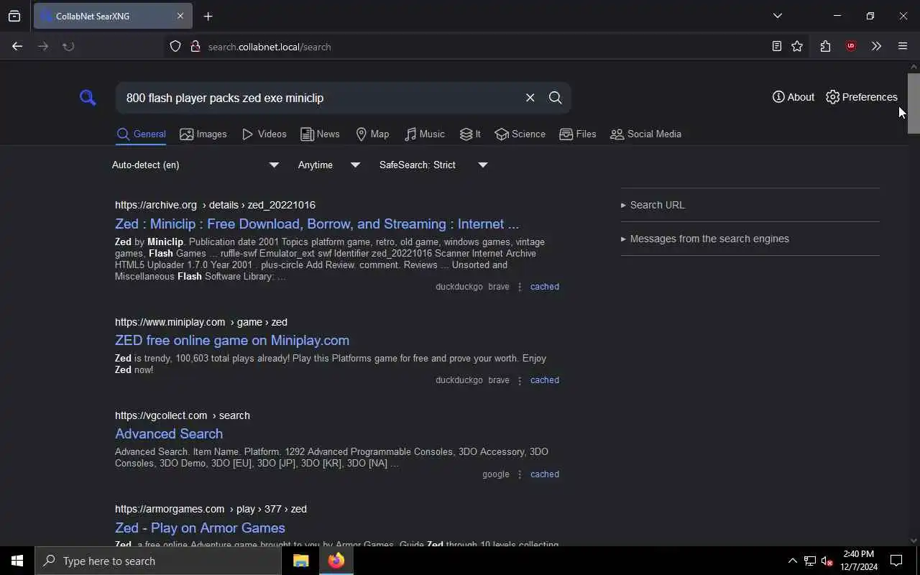Open the Extensions puzzle icon
This screenshot has height=575, width=920.
point(825,46)
